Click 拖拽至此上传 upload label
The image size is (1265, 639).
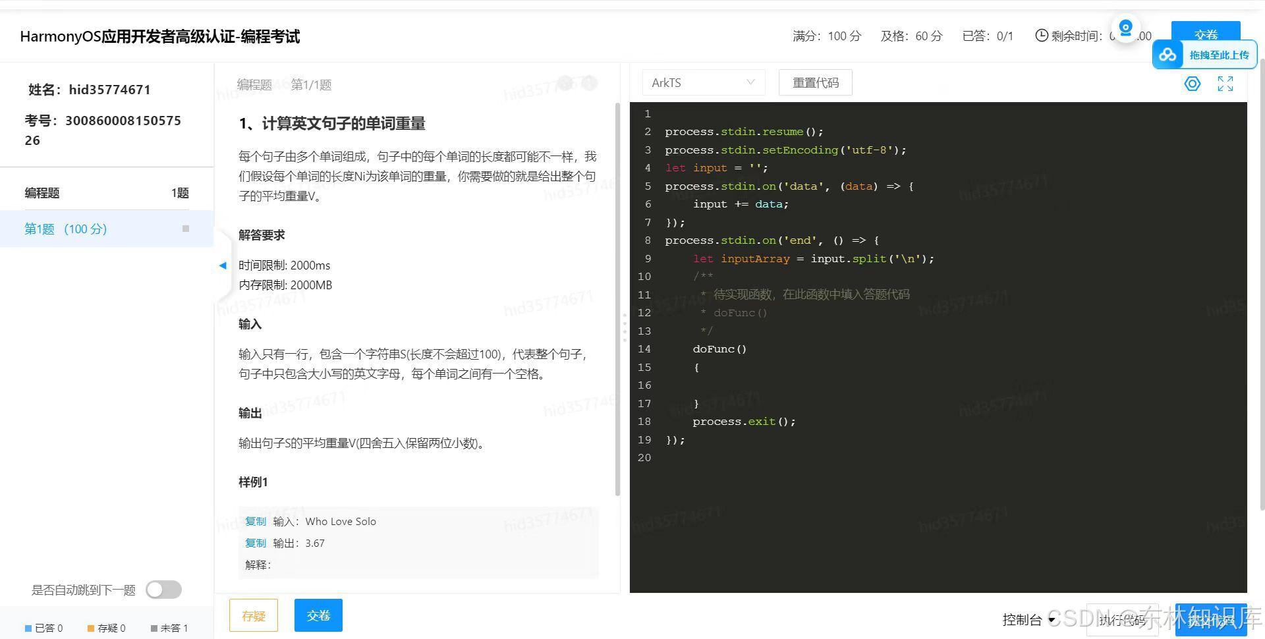click(1219, 55)
